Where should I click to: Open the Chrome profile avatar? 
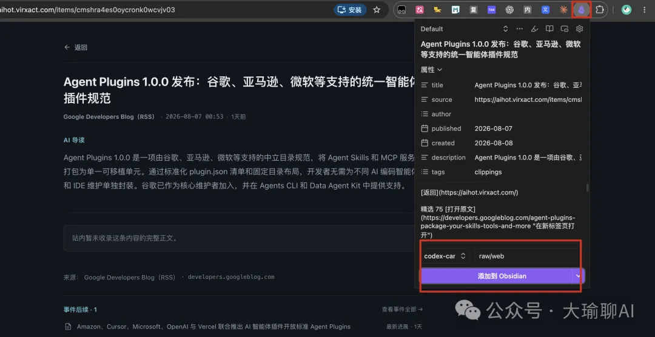626,10
